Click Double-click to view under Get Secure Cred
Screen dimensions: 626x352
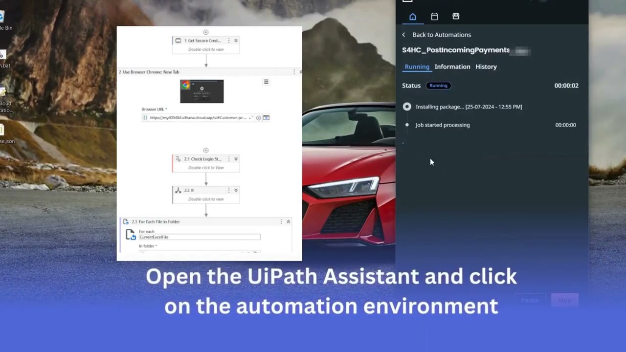(206, 49)
